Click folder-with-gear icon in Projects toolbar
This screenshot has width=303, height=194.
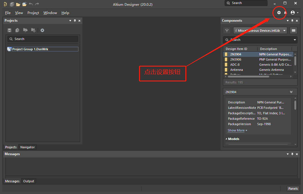(33, 30)
